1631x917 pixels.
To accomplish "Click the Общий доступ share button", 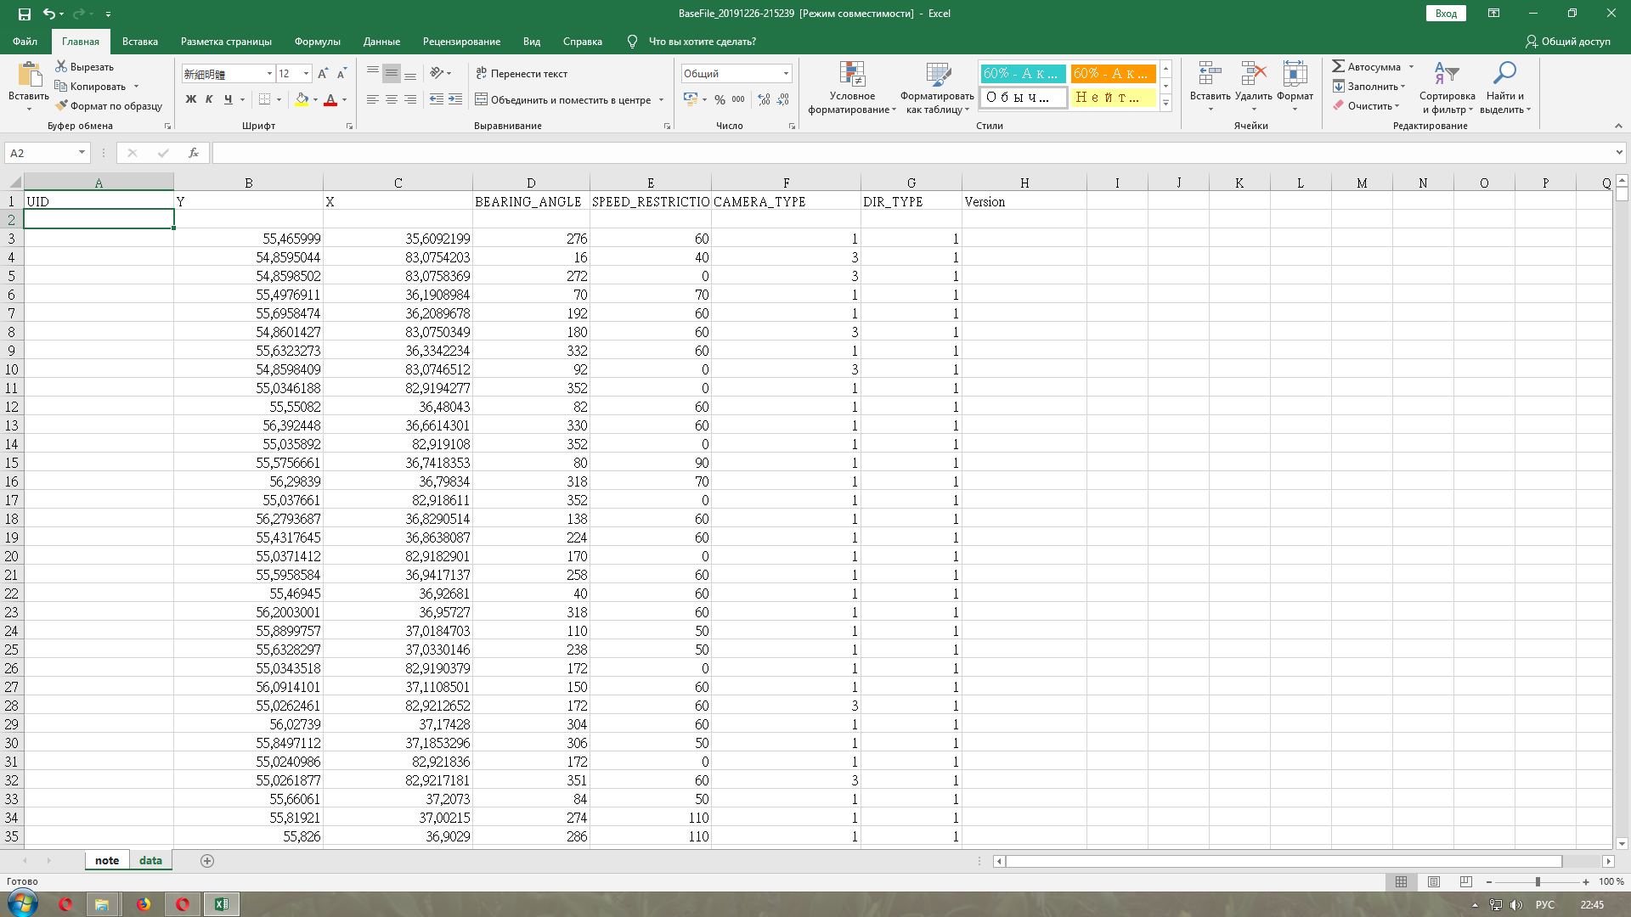I will pyautogui.click(x=1567, y=42).
